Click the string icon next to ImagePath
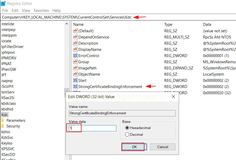This screenshot has width=236, height=160. pyautogui.click(x=75, y=68)
